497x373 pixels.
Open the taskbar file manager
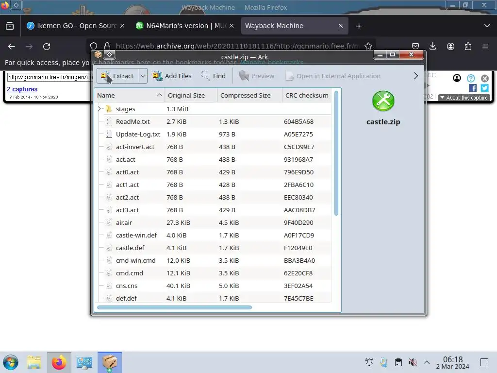(34, 362)
